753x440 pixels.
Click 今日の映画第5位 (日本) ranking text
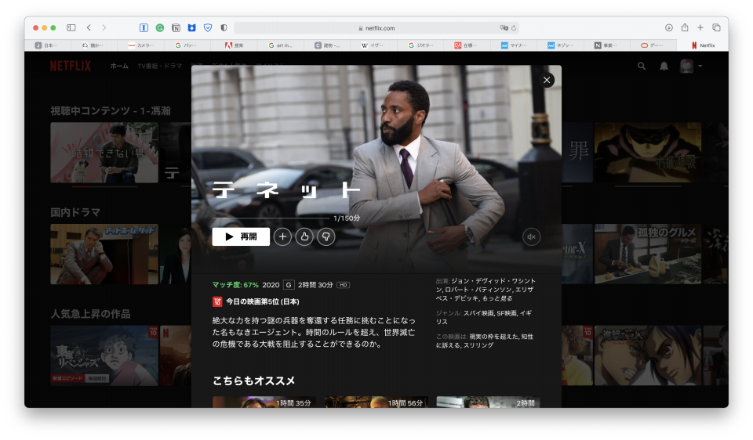point(263,301)
